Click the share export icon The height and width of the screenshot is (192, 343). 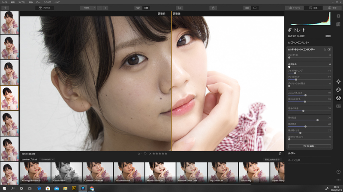(x=213, y=8)
